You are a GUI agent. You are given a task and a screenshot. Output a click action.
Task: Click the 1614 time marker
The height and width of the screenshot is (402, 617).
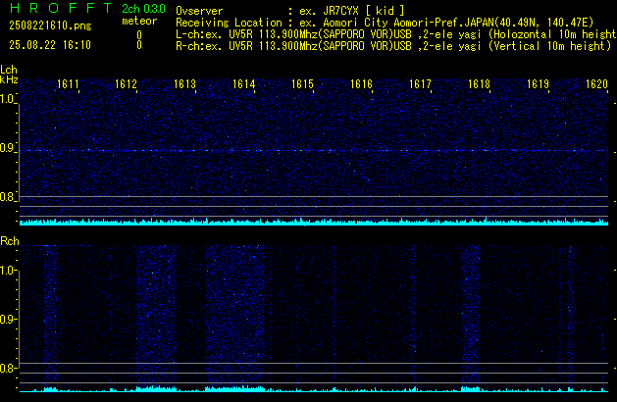tap(243, 84)
